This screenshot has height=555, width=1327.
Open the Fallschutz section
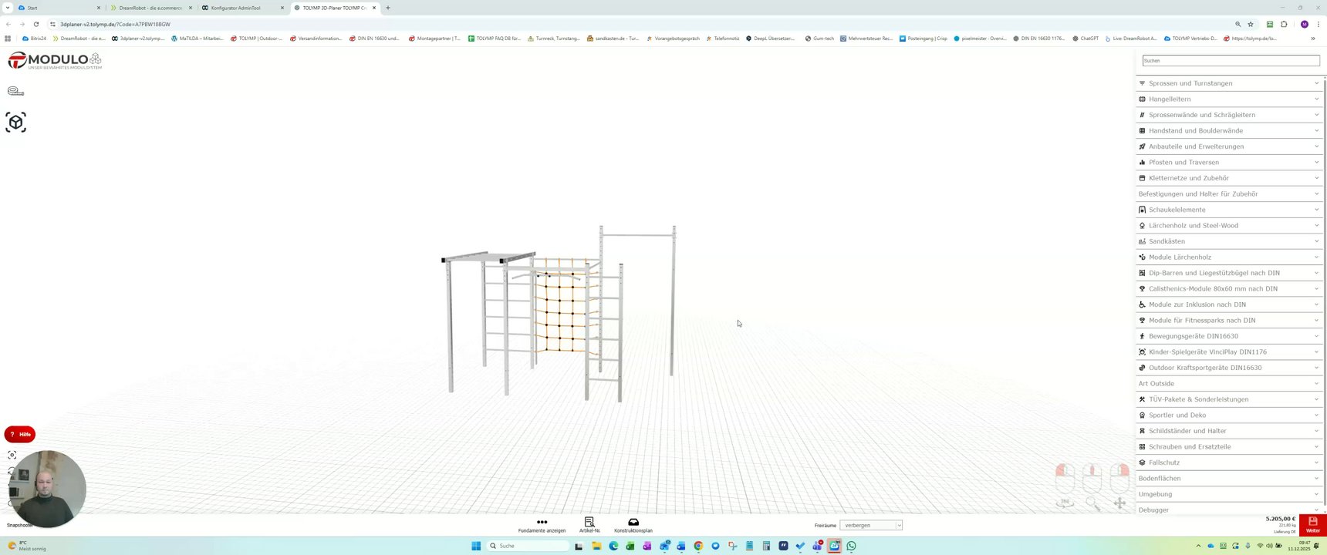tap(1229, 462)
